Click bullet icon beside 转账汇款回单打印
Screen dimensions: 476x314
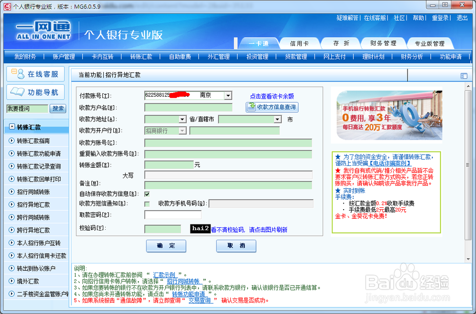[x=12, y=179]
